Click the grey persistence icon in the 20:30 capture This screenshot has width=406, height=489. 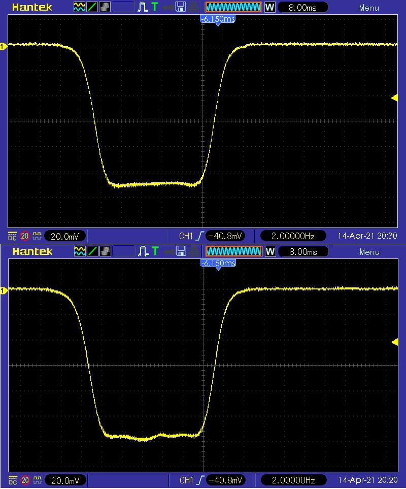pos(105,7)
